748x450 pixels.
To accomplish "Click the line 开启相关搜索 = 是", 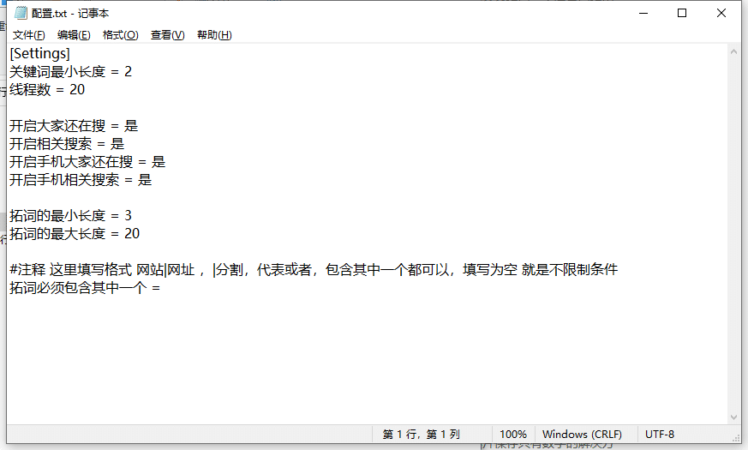I will (67, 144).
